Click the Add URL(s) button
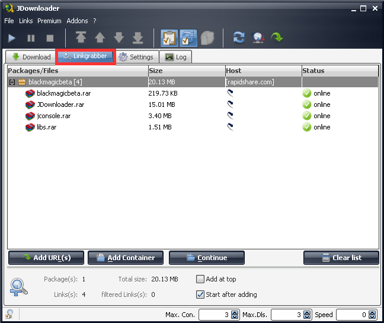Image resolution: width=384 pixels, height=323 pixels. click(x=46, y=258)
